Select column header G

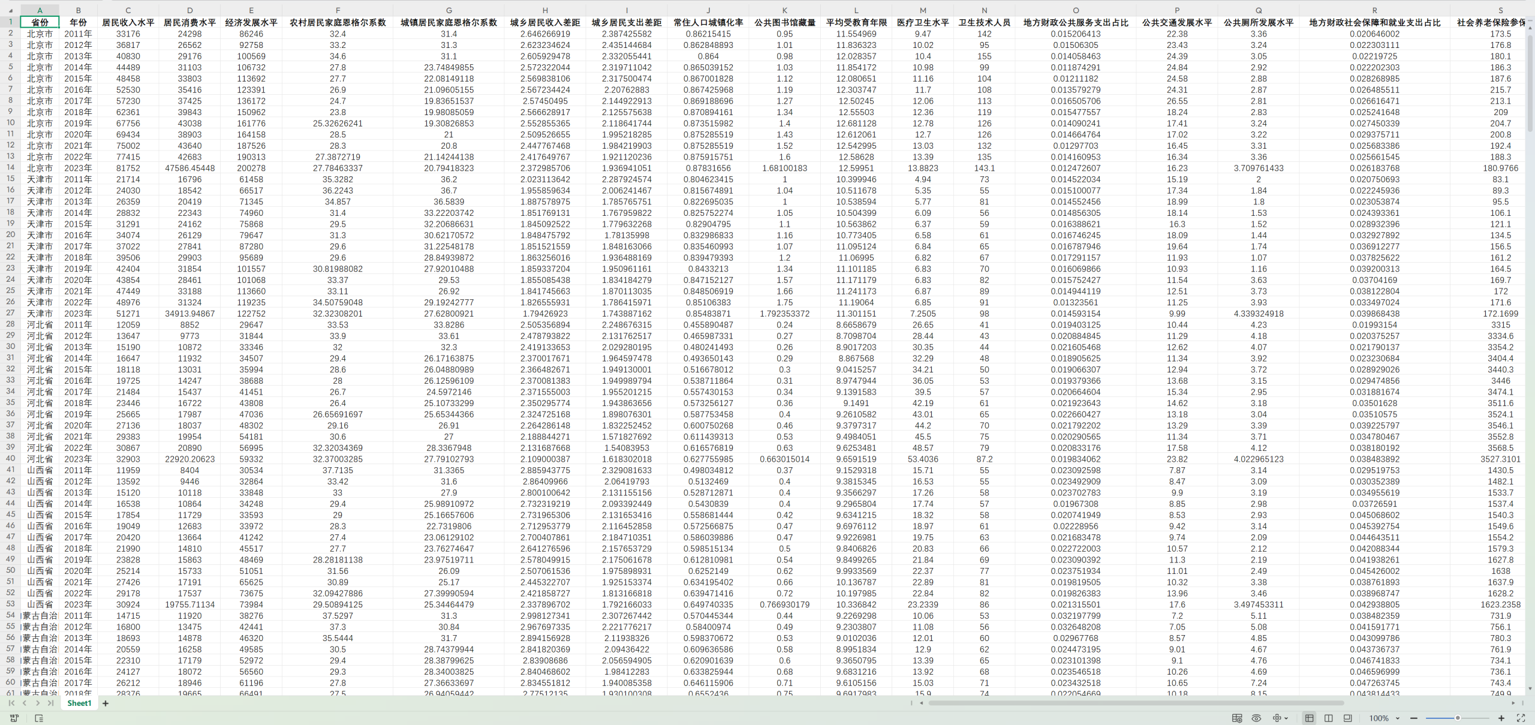[x=449, y=10]
